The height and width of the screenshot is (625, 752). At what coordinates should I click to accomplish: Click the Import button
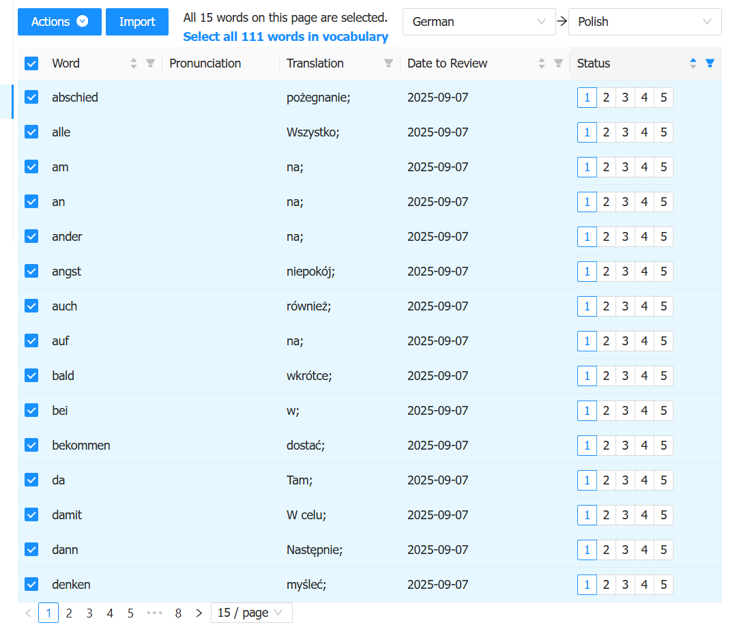[x=137, y=22]
